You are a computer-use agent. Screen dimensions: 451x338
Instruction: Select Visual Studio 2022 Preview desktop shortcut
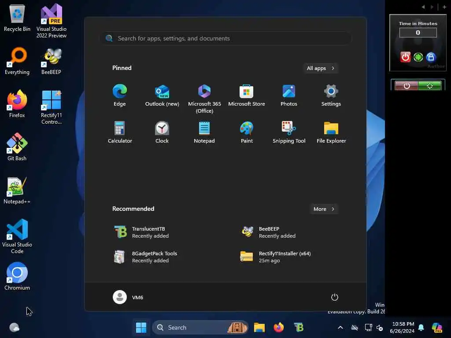point(52,21)
